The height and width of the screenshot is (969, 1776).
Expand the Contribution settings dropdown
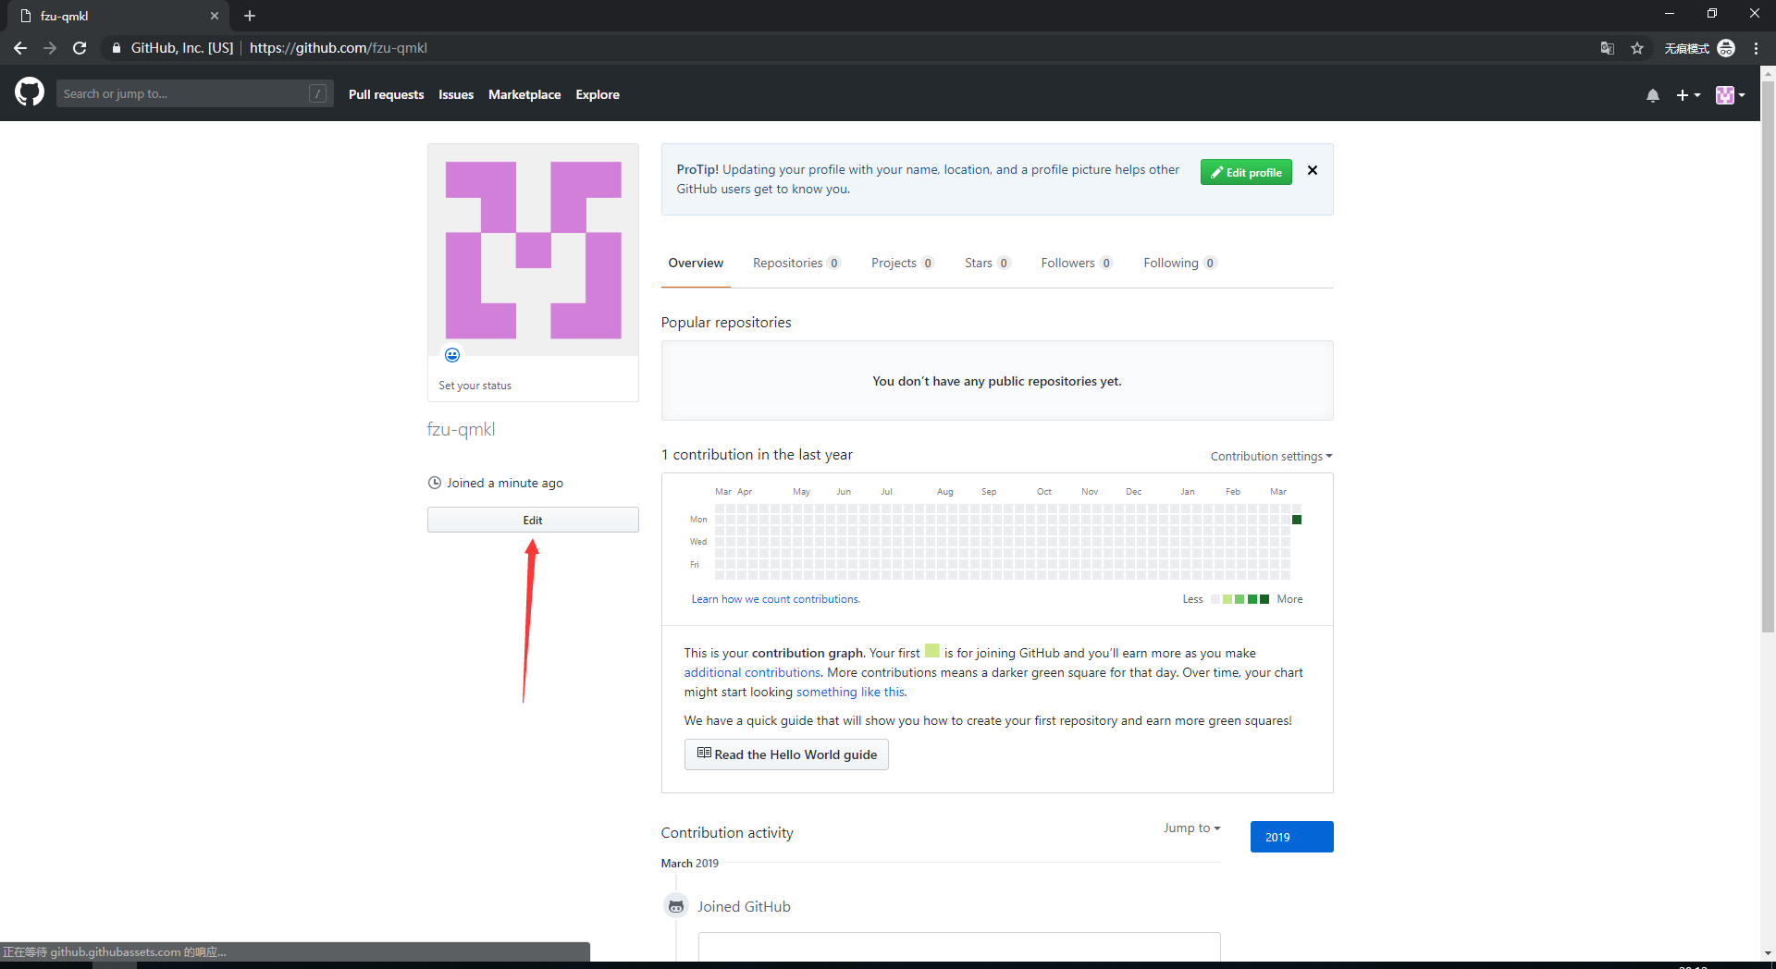click(x=1271, y=456)
